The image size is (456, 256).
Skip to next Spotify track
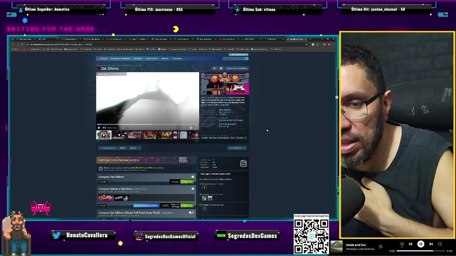(x=431, y=244)
